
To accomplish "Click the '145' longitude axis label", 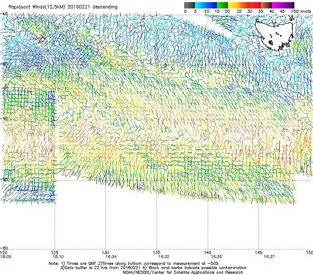I will 259,253.
